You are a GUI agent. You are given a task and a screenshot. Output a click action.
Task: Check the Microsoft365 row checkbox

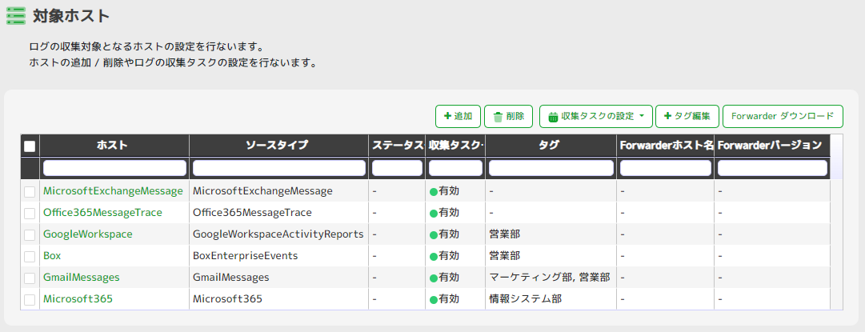tap(30, 300)
